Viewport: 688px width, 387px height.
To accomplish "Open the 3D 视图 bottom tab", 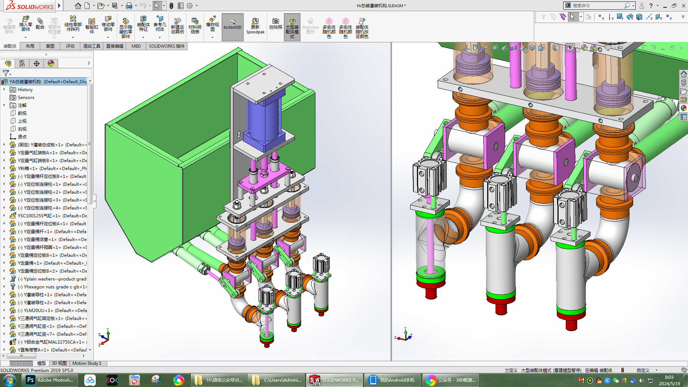I will pos(59,363).
